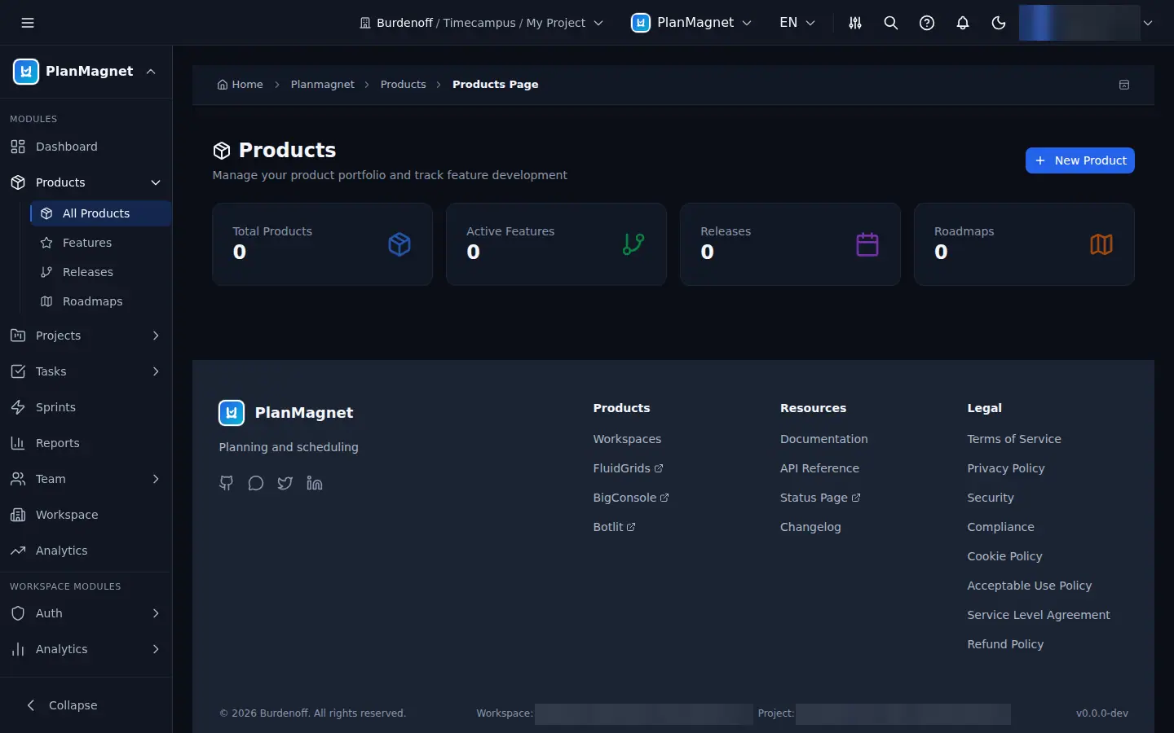1174x733 pixels.
Task: Open the Burdenoff / Timecampus / My Project selector
Action: coord(481,23)
